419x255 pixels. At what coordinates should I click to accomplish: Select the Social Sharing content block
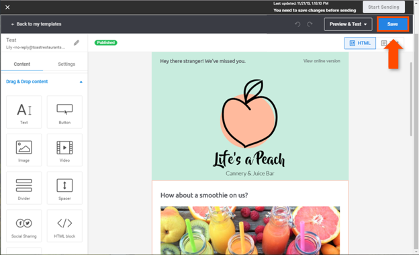click(24, 226)
